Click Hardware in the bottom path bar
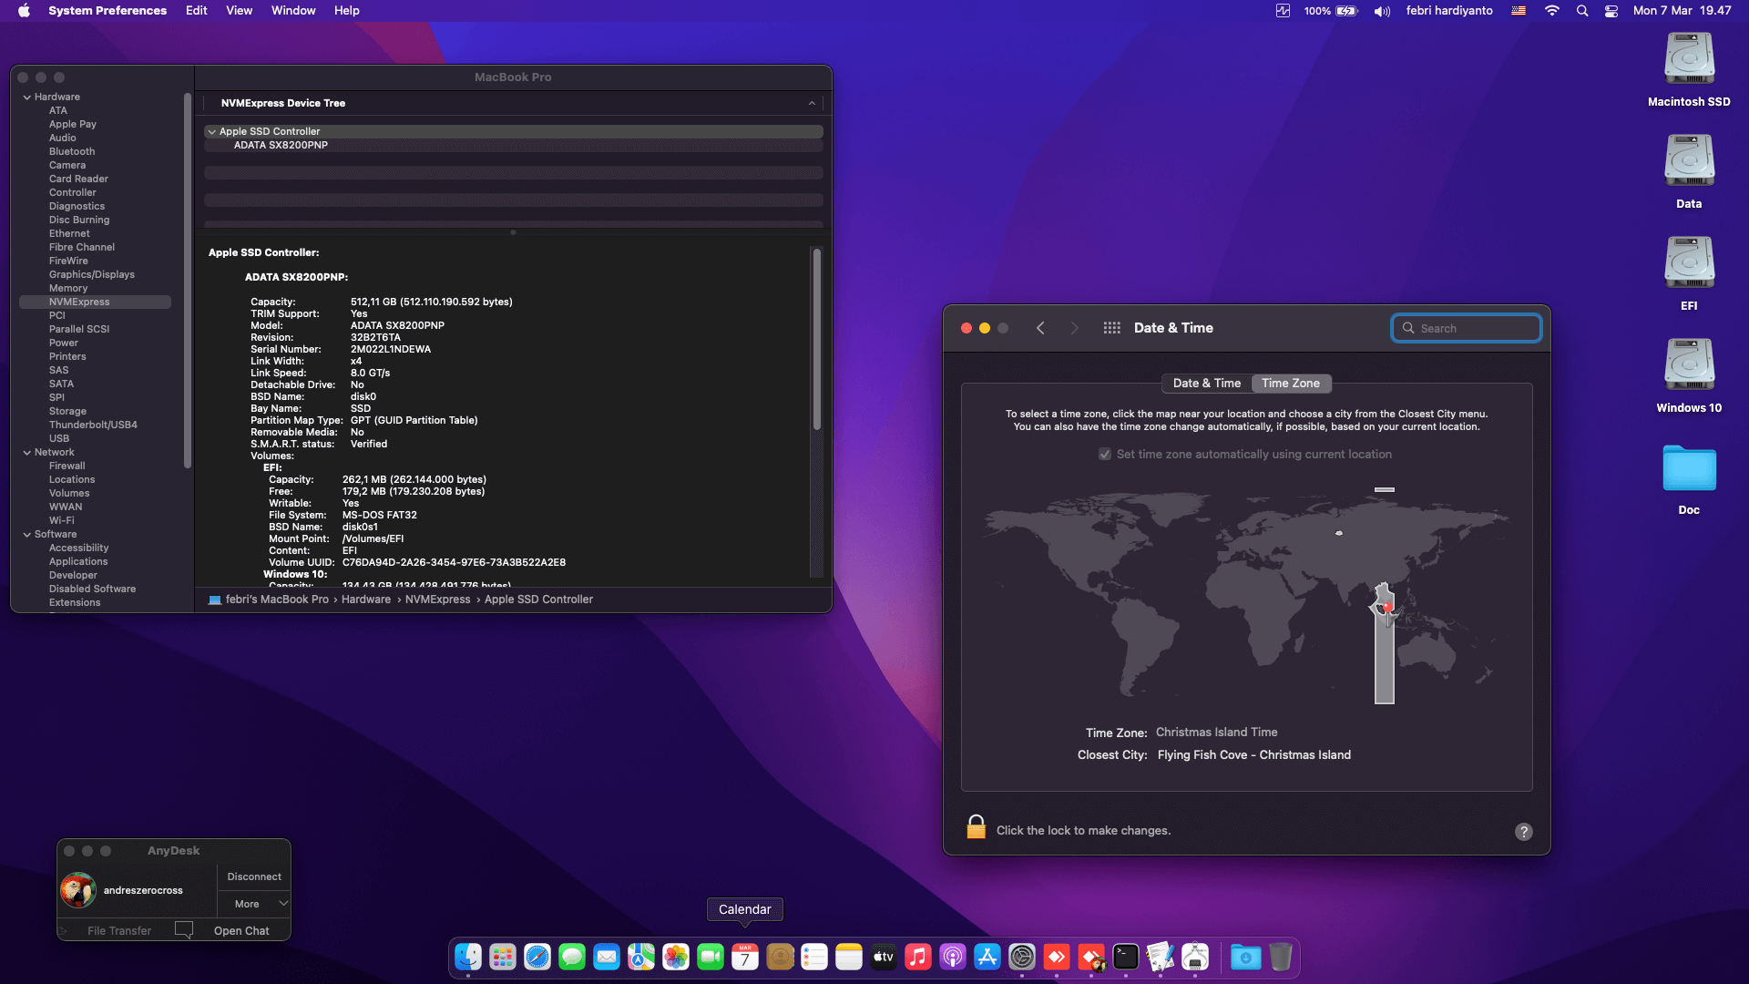Image resolution: width=1749 pixels, height=984 pixels. pyautogui.click(x=366, y=600)
